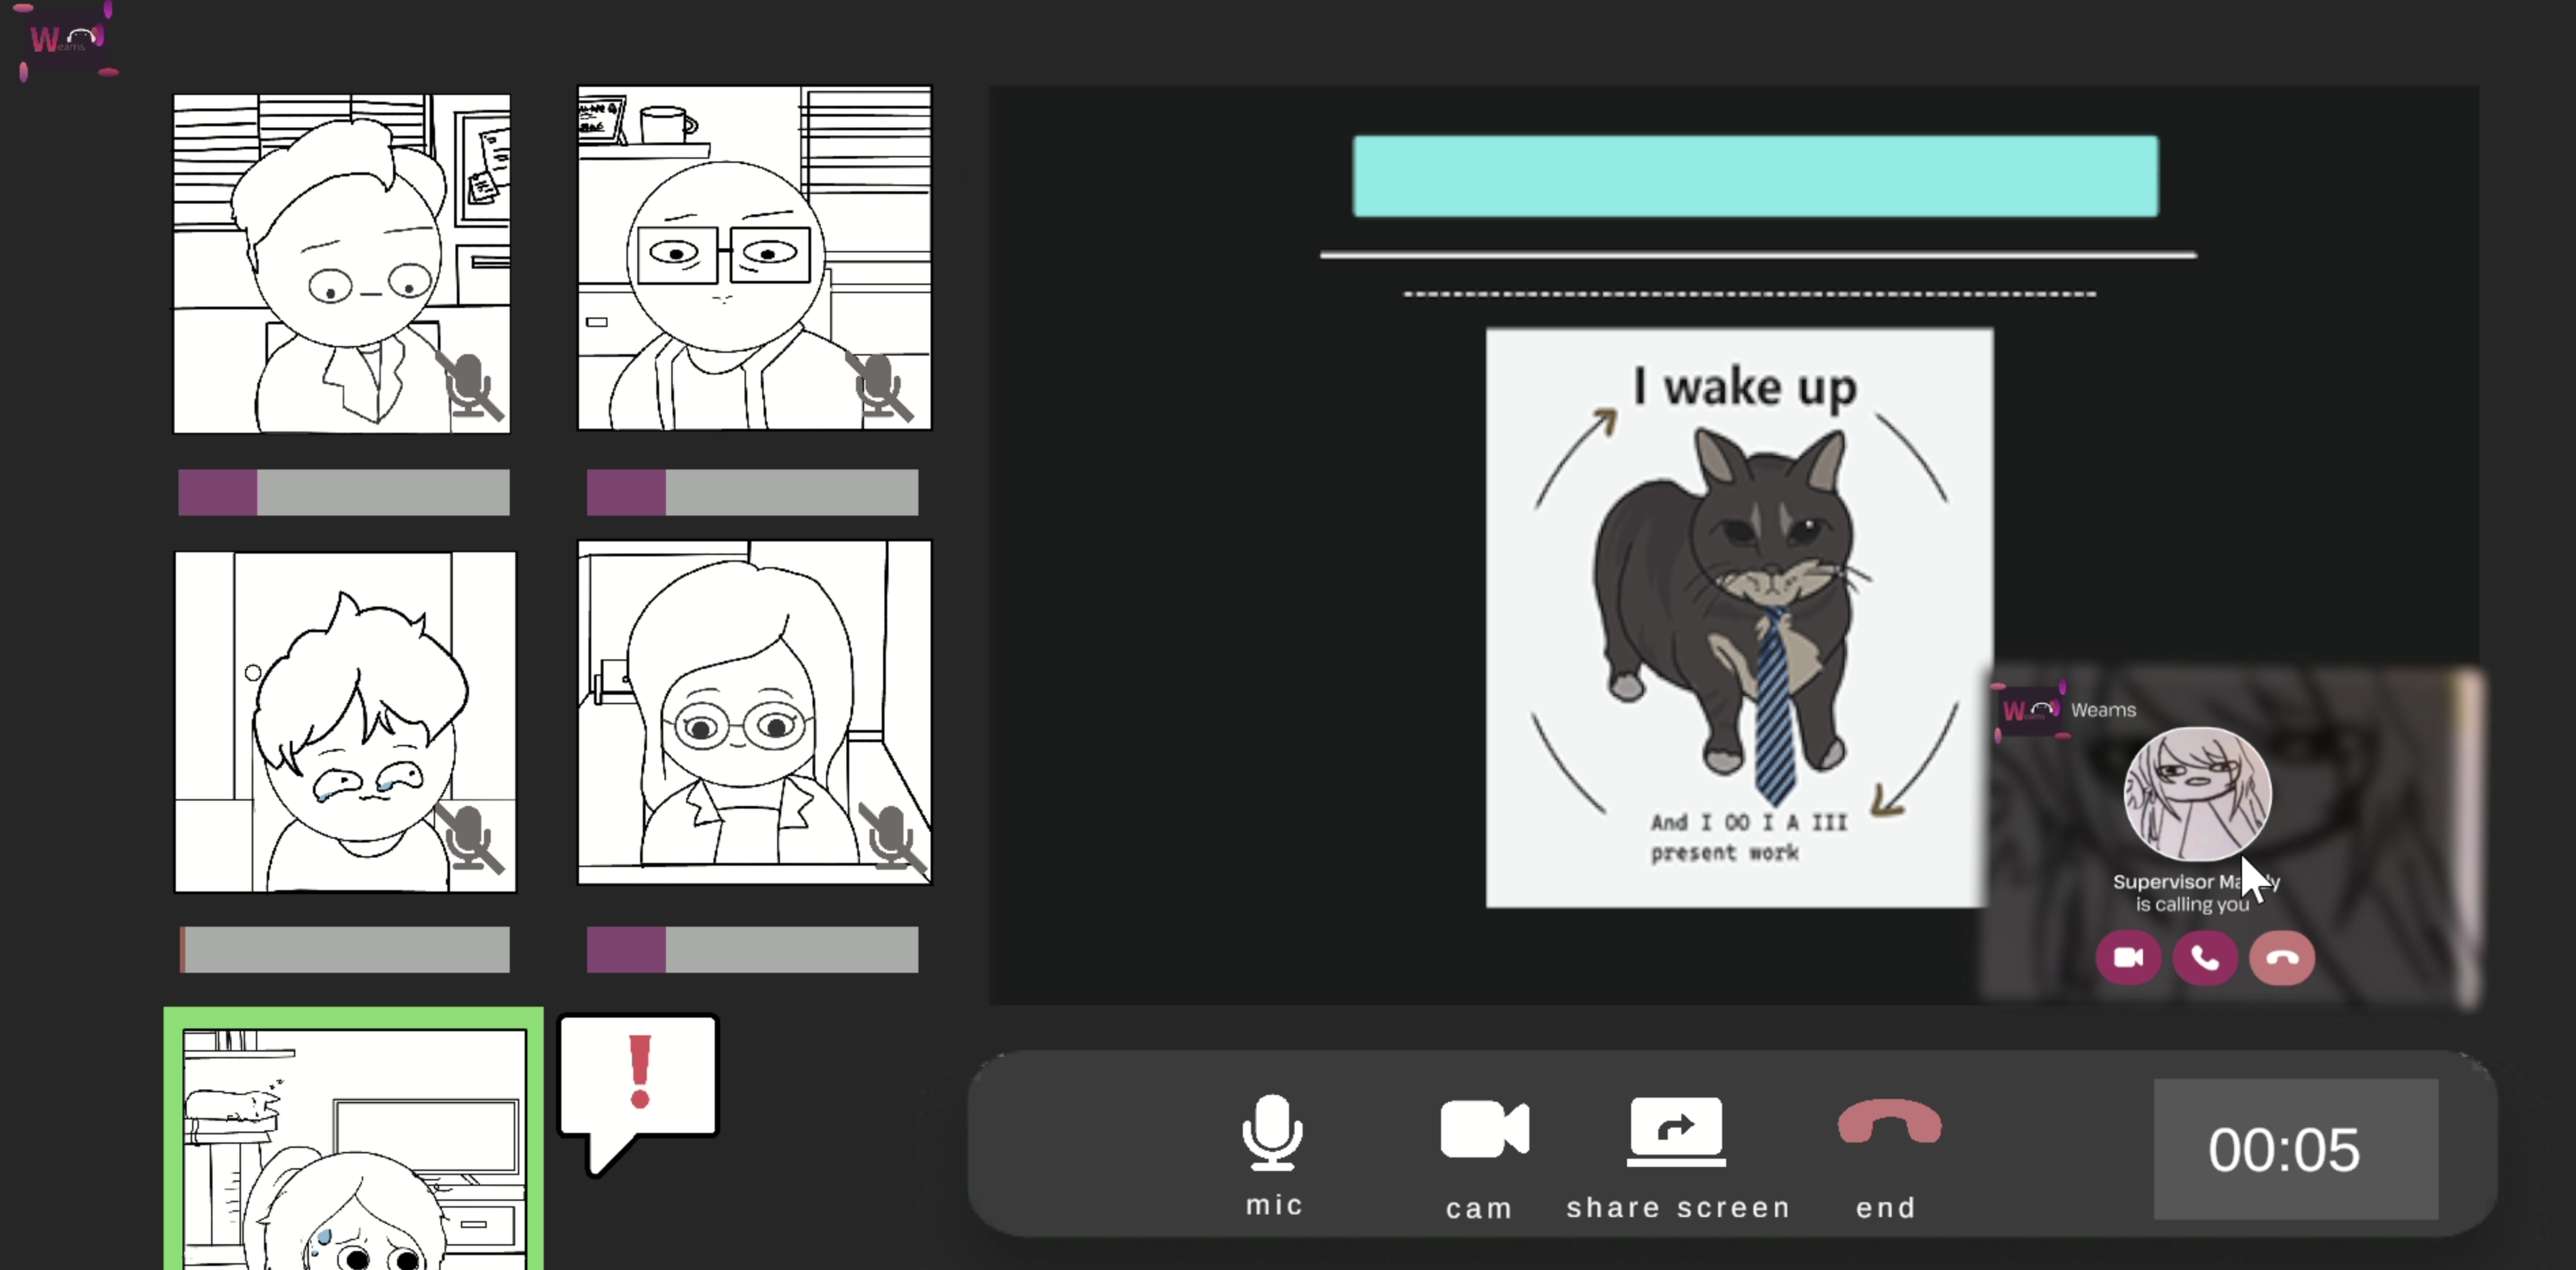Click the "end" label
This screenshot has width=2576, height=1270.
1886,1208
